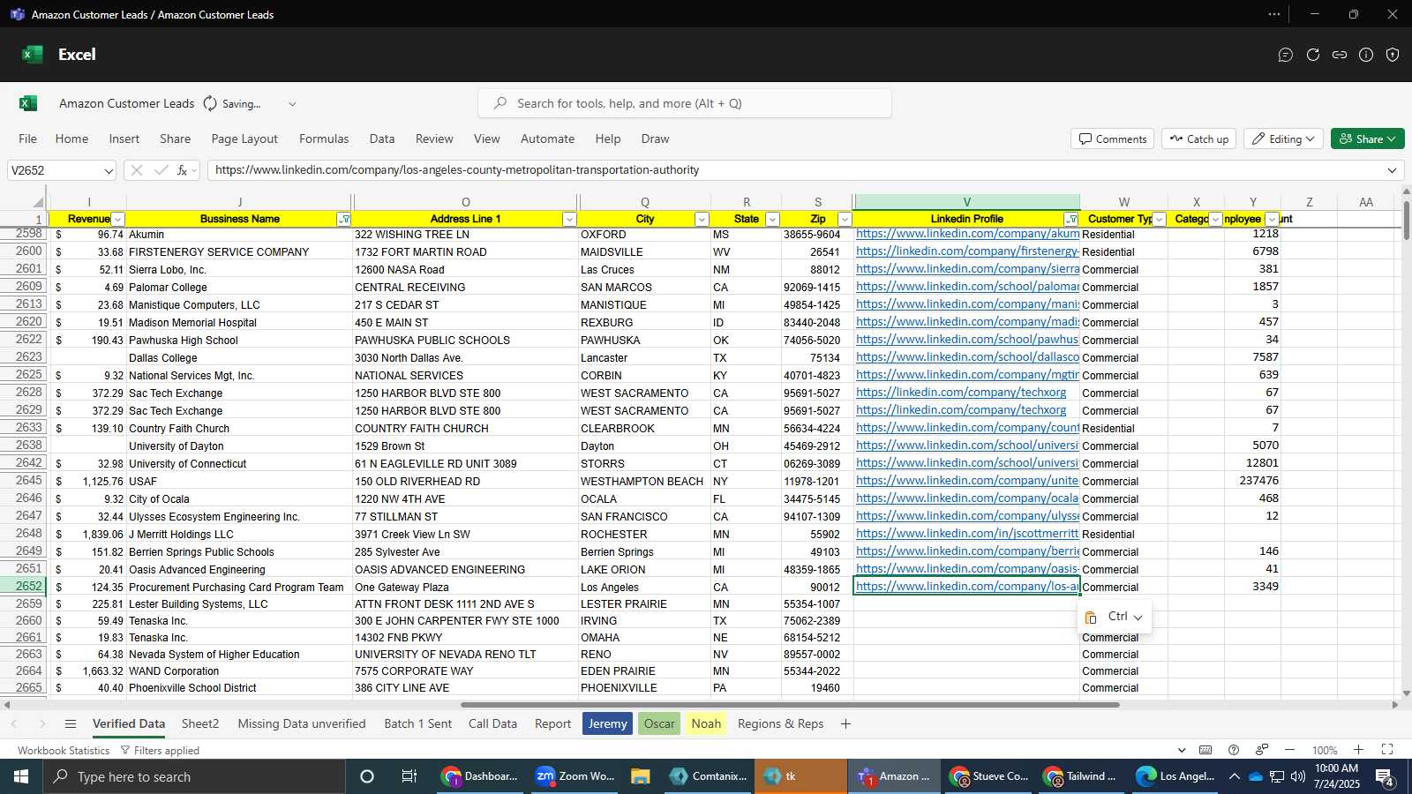Go to the previous sheet tab arrow
The width and height of the screenshot is (1412, 794).
coord(14,724)
